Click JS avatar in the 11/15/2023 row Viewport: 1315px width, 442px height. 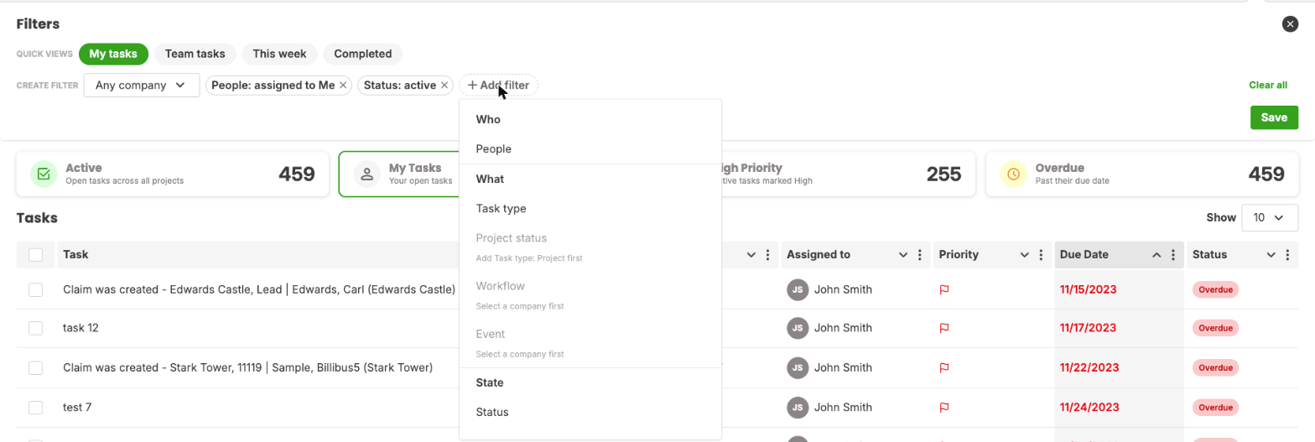coord(798,289)
